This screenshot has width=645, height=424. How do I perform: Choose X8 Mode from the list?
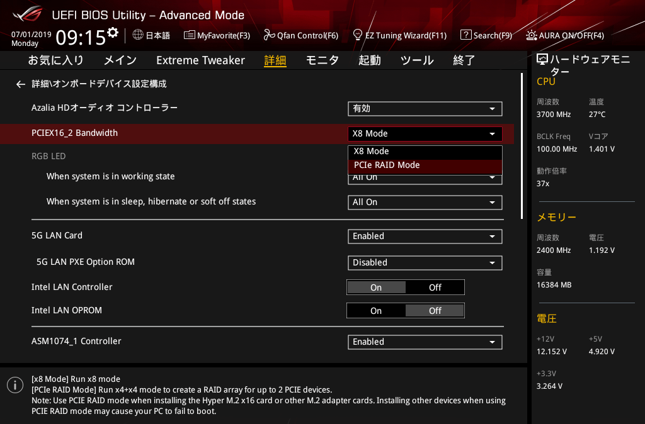425,152
